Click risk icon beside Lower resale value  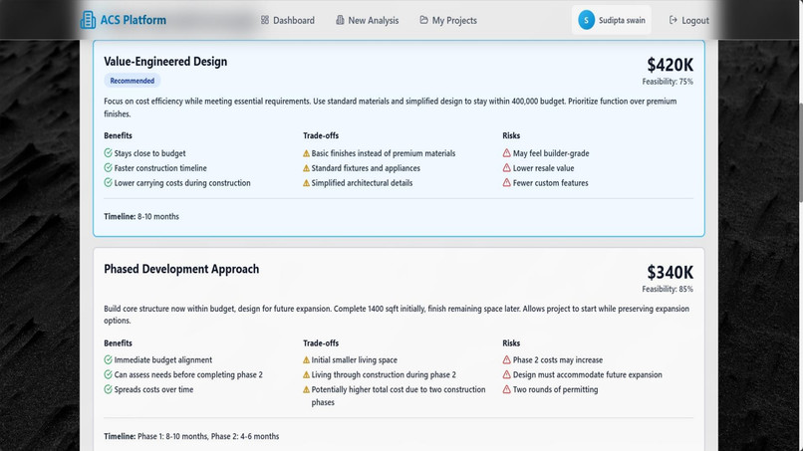click(x=506, y=168)
